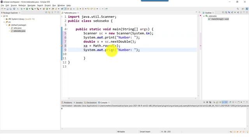Screen dimensions: 249x140
Task: Click the New Java Class green icon
Action: coord(47,9)
